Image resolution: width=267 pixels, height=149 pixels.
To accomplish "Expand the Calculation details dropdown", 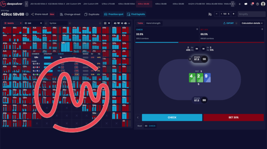I will pyautogui.click(x=252, y=23).
